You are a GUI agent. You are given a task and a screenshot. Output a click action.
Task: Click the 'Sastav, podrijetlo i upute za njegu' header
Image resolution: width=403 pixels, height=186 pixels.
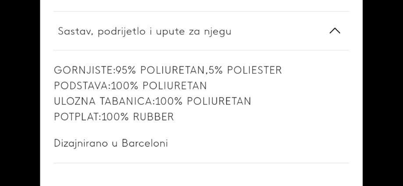(x=145, y=32)
